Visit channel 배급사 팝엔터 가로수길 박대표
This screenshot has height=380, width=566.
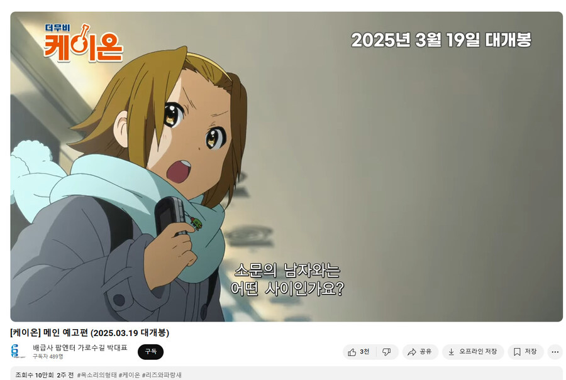(x=80, y=347)
